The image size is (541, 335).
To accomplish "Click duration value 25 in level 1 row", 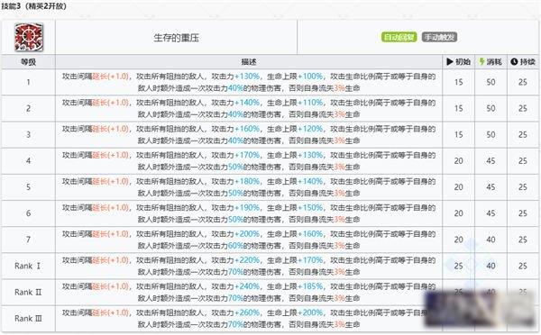I will 523,82.
